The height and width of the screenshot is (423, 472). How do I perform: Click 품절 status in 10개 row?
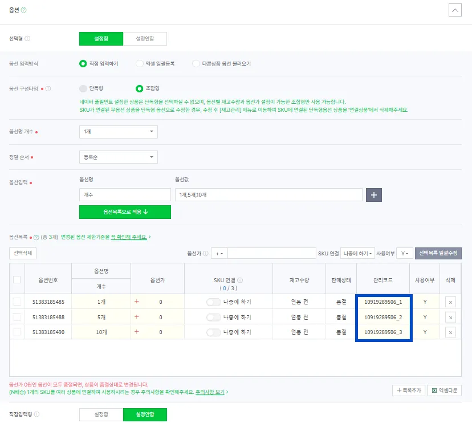[341, 332]
